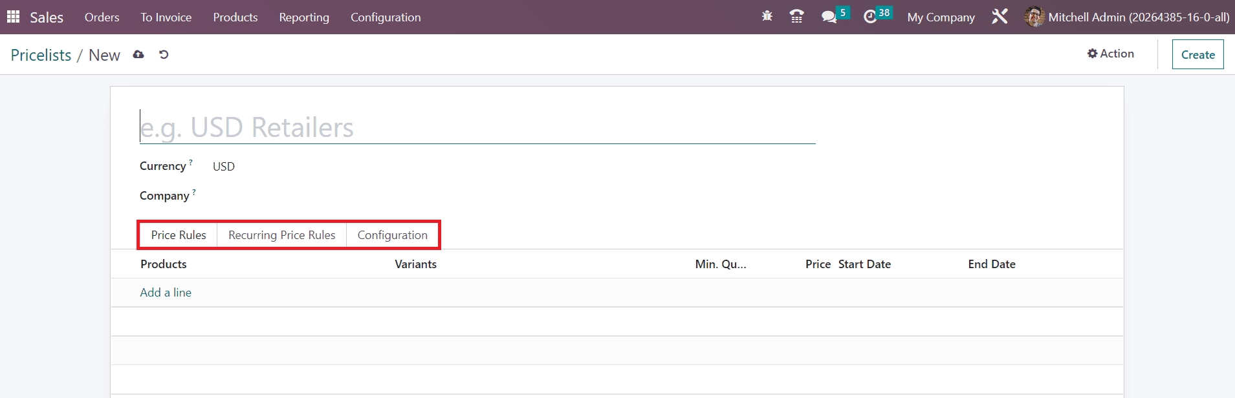This screenshot has width=1235, height=398.
Task: Save record manually with cloud icon
Action: [x=138, y=55]
